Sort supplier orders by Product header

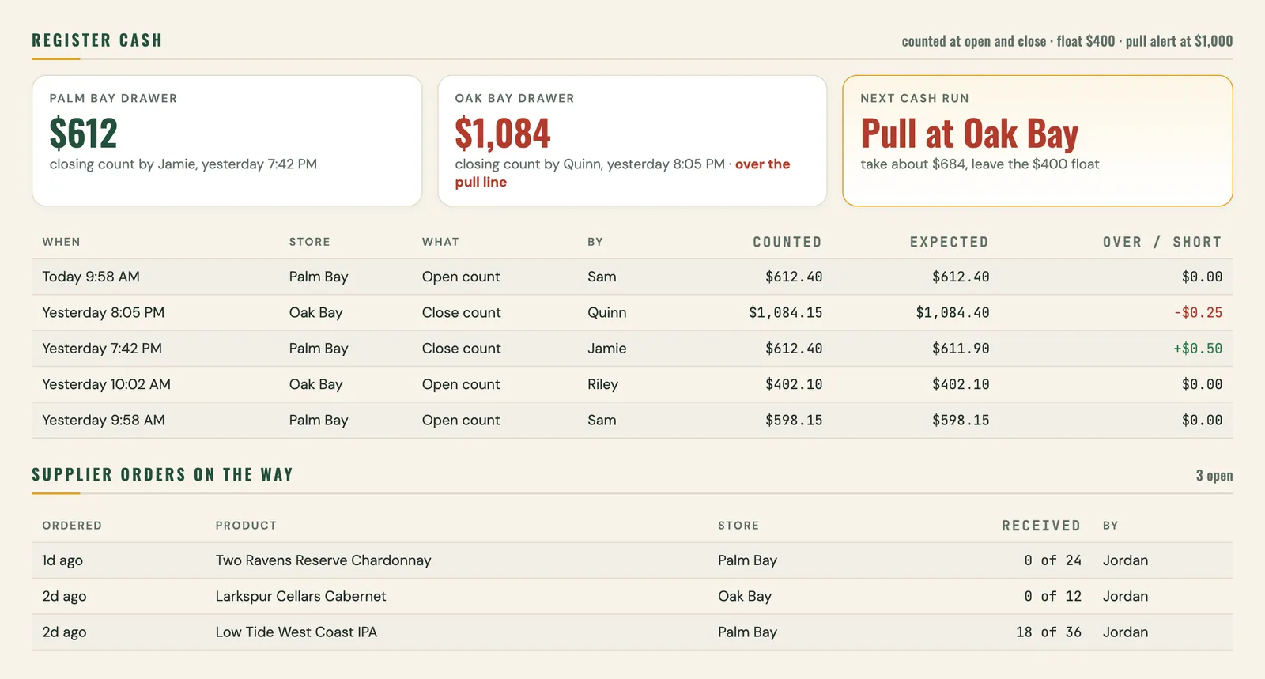tap(246, 526)
